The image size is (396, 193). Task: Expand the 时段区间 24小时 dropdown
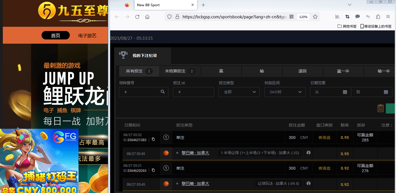coord(285,92)
